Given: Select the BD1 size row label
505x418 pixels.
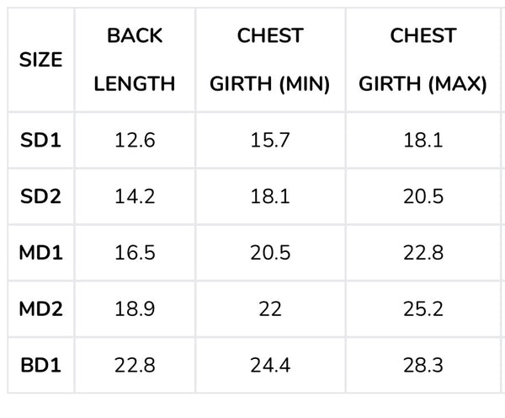Looking at the screenshot, I should point(40,366).
